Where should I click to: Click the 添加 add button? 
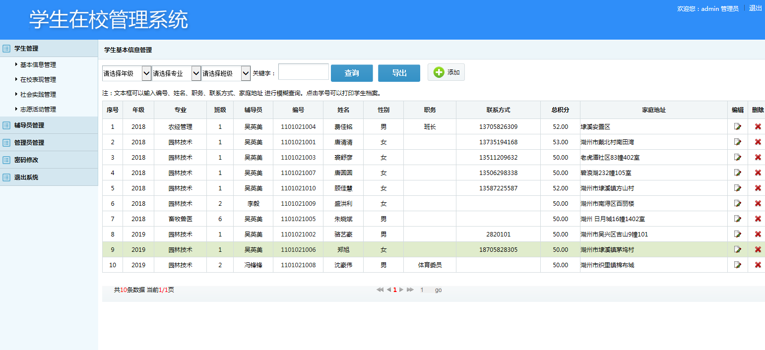(446, 72)
